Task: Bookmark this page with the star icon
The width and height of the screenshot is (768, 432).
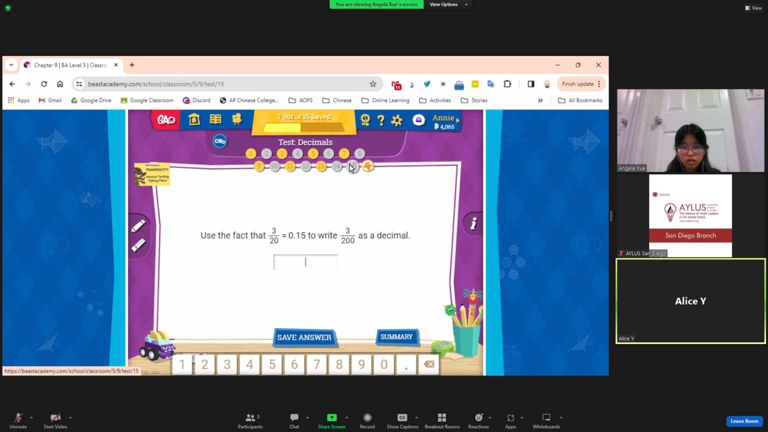Action: pyautogui.click(x=373, y=84)
